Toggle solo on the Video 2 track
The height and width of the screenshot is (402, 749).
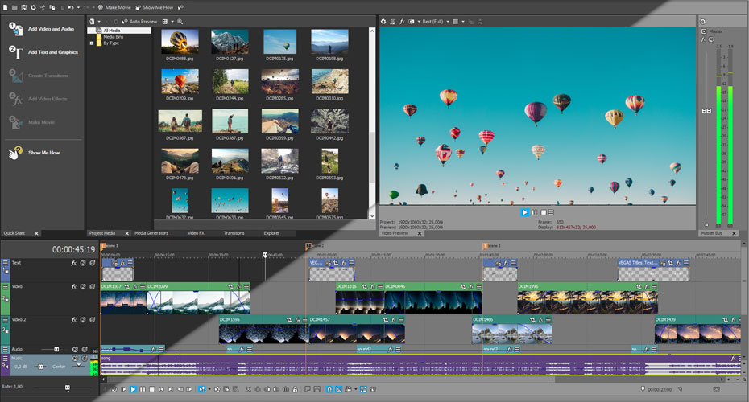[x=92, y=319]
